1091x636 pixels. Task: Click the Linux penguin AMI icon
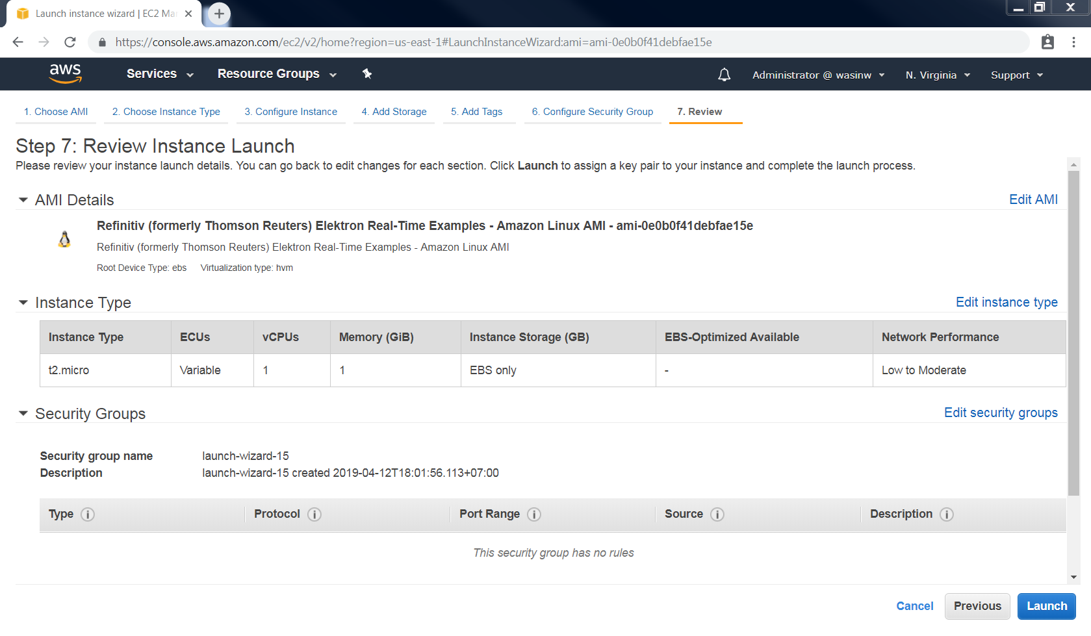coord(64,239)
